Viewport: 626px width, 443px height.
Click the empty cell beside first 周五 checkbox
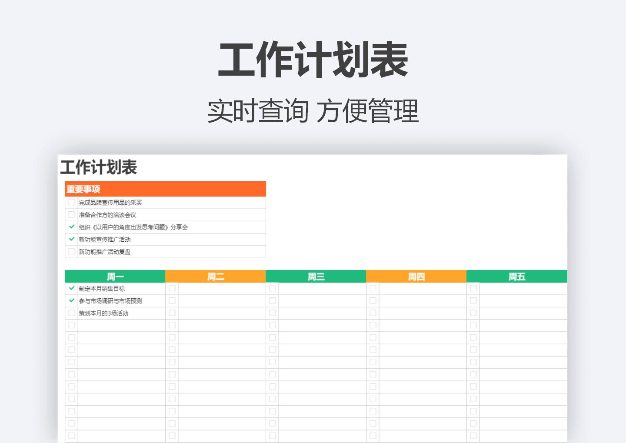coord(522,288)
